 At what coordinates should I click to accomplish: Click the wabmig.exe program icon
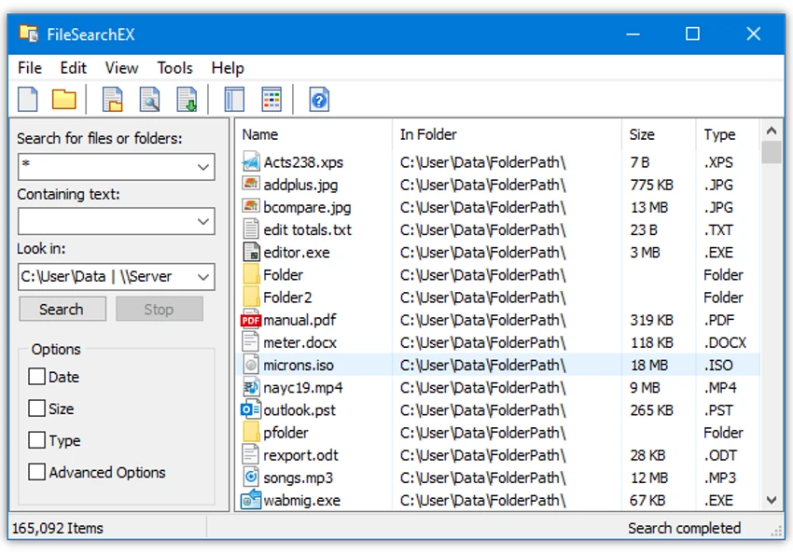coord(251,500)
